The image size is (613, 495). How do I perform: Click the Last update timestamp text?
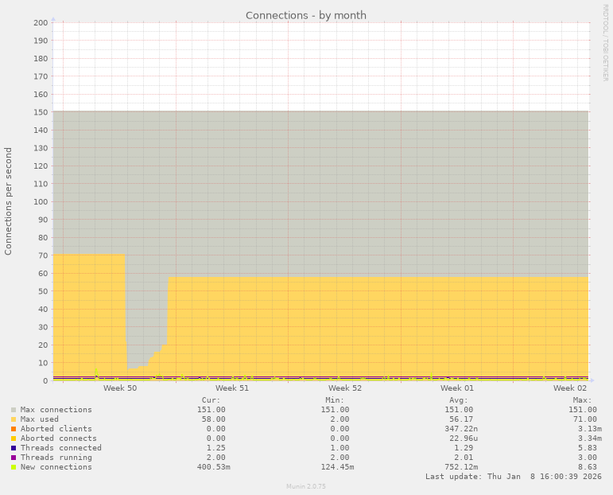[x=514, y=477]
